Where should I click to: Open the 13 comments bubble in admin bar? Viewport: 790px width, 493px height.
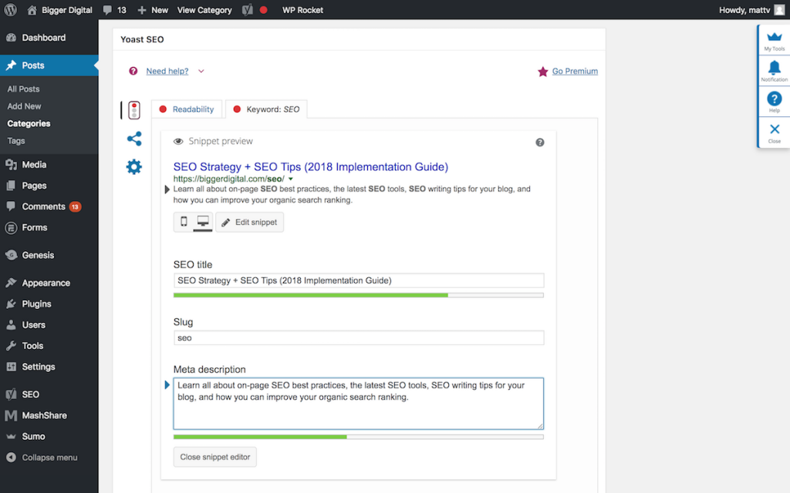pos(115,10)
